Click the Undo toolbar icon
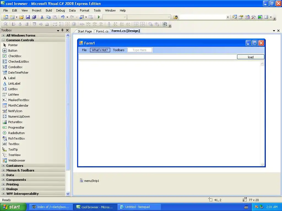The width and height of the screenshot is (282, 211). [x=63, y=17]
